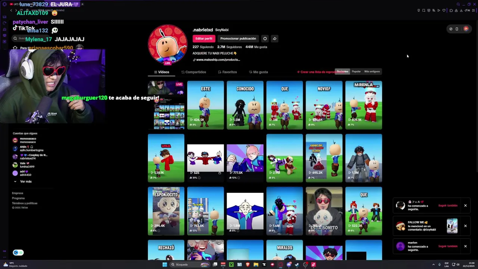Open the 227 Siguiendo list
This screenshot has width=478, height=269.
(x=203, y=47)
